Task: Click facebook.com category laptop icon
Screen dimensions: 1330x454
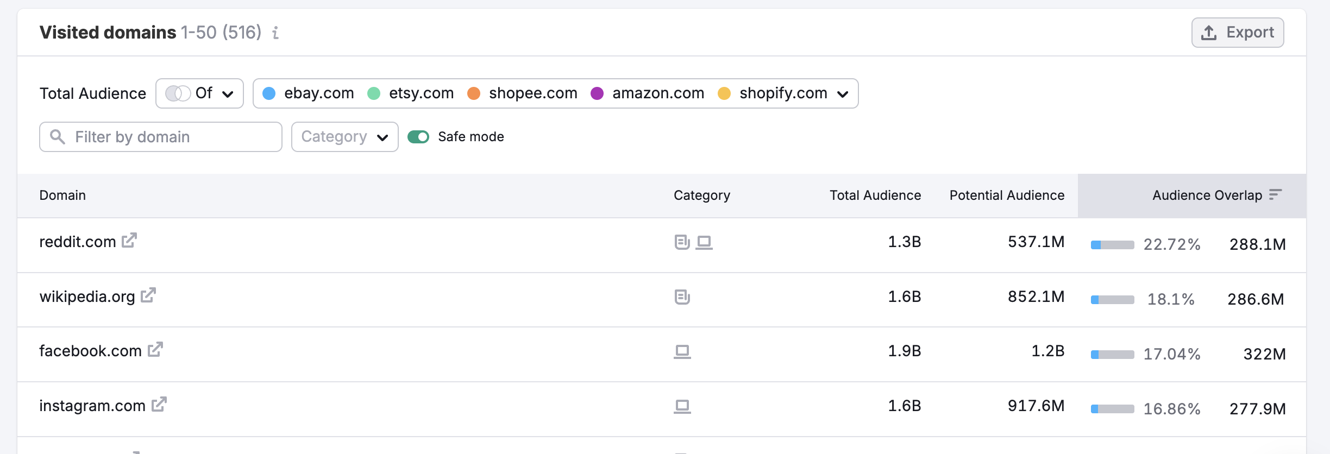Action: tap(682, 351)
